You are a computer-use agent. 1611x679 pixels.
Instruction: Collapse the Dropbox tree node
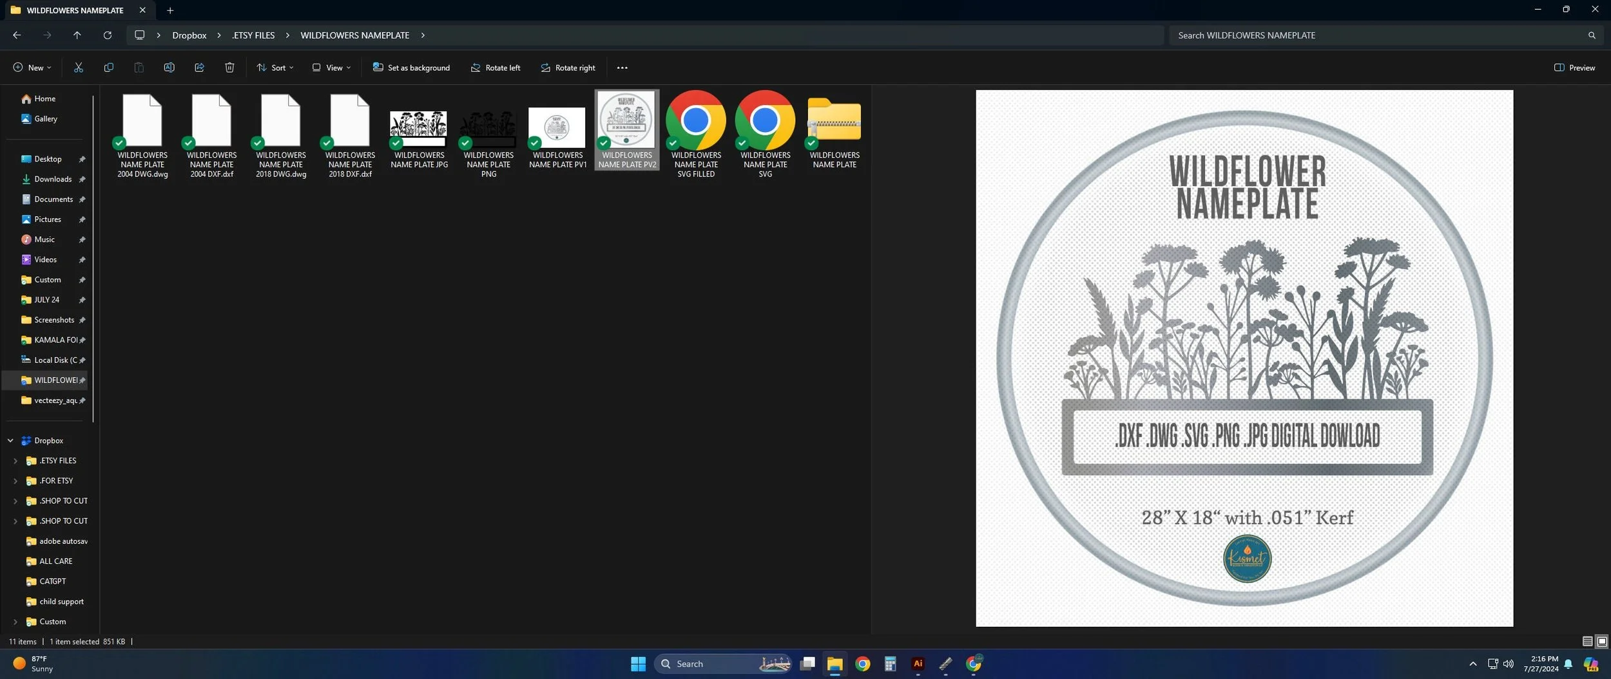(x=10, y=441)
